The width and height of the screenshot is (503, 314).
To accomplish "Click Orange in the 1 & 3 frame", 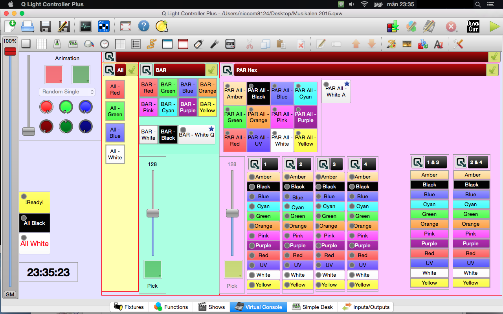I will point(430,224).
